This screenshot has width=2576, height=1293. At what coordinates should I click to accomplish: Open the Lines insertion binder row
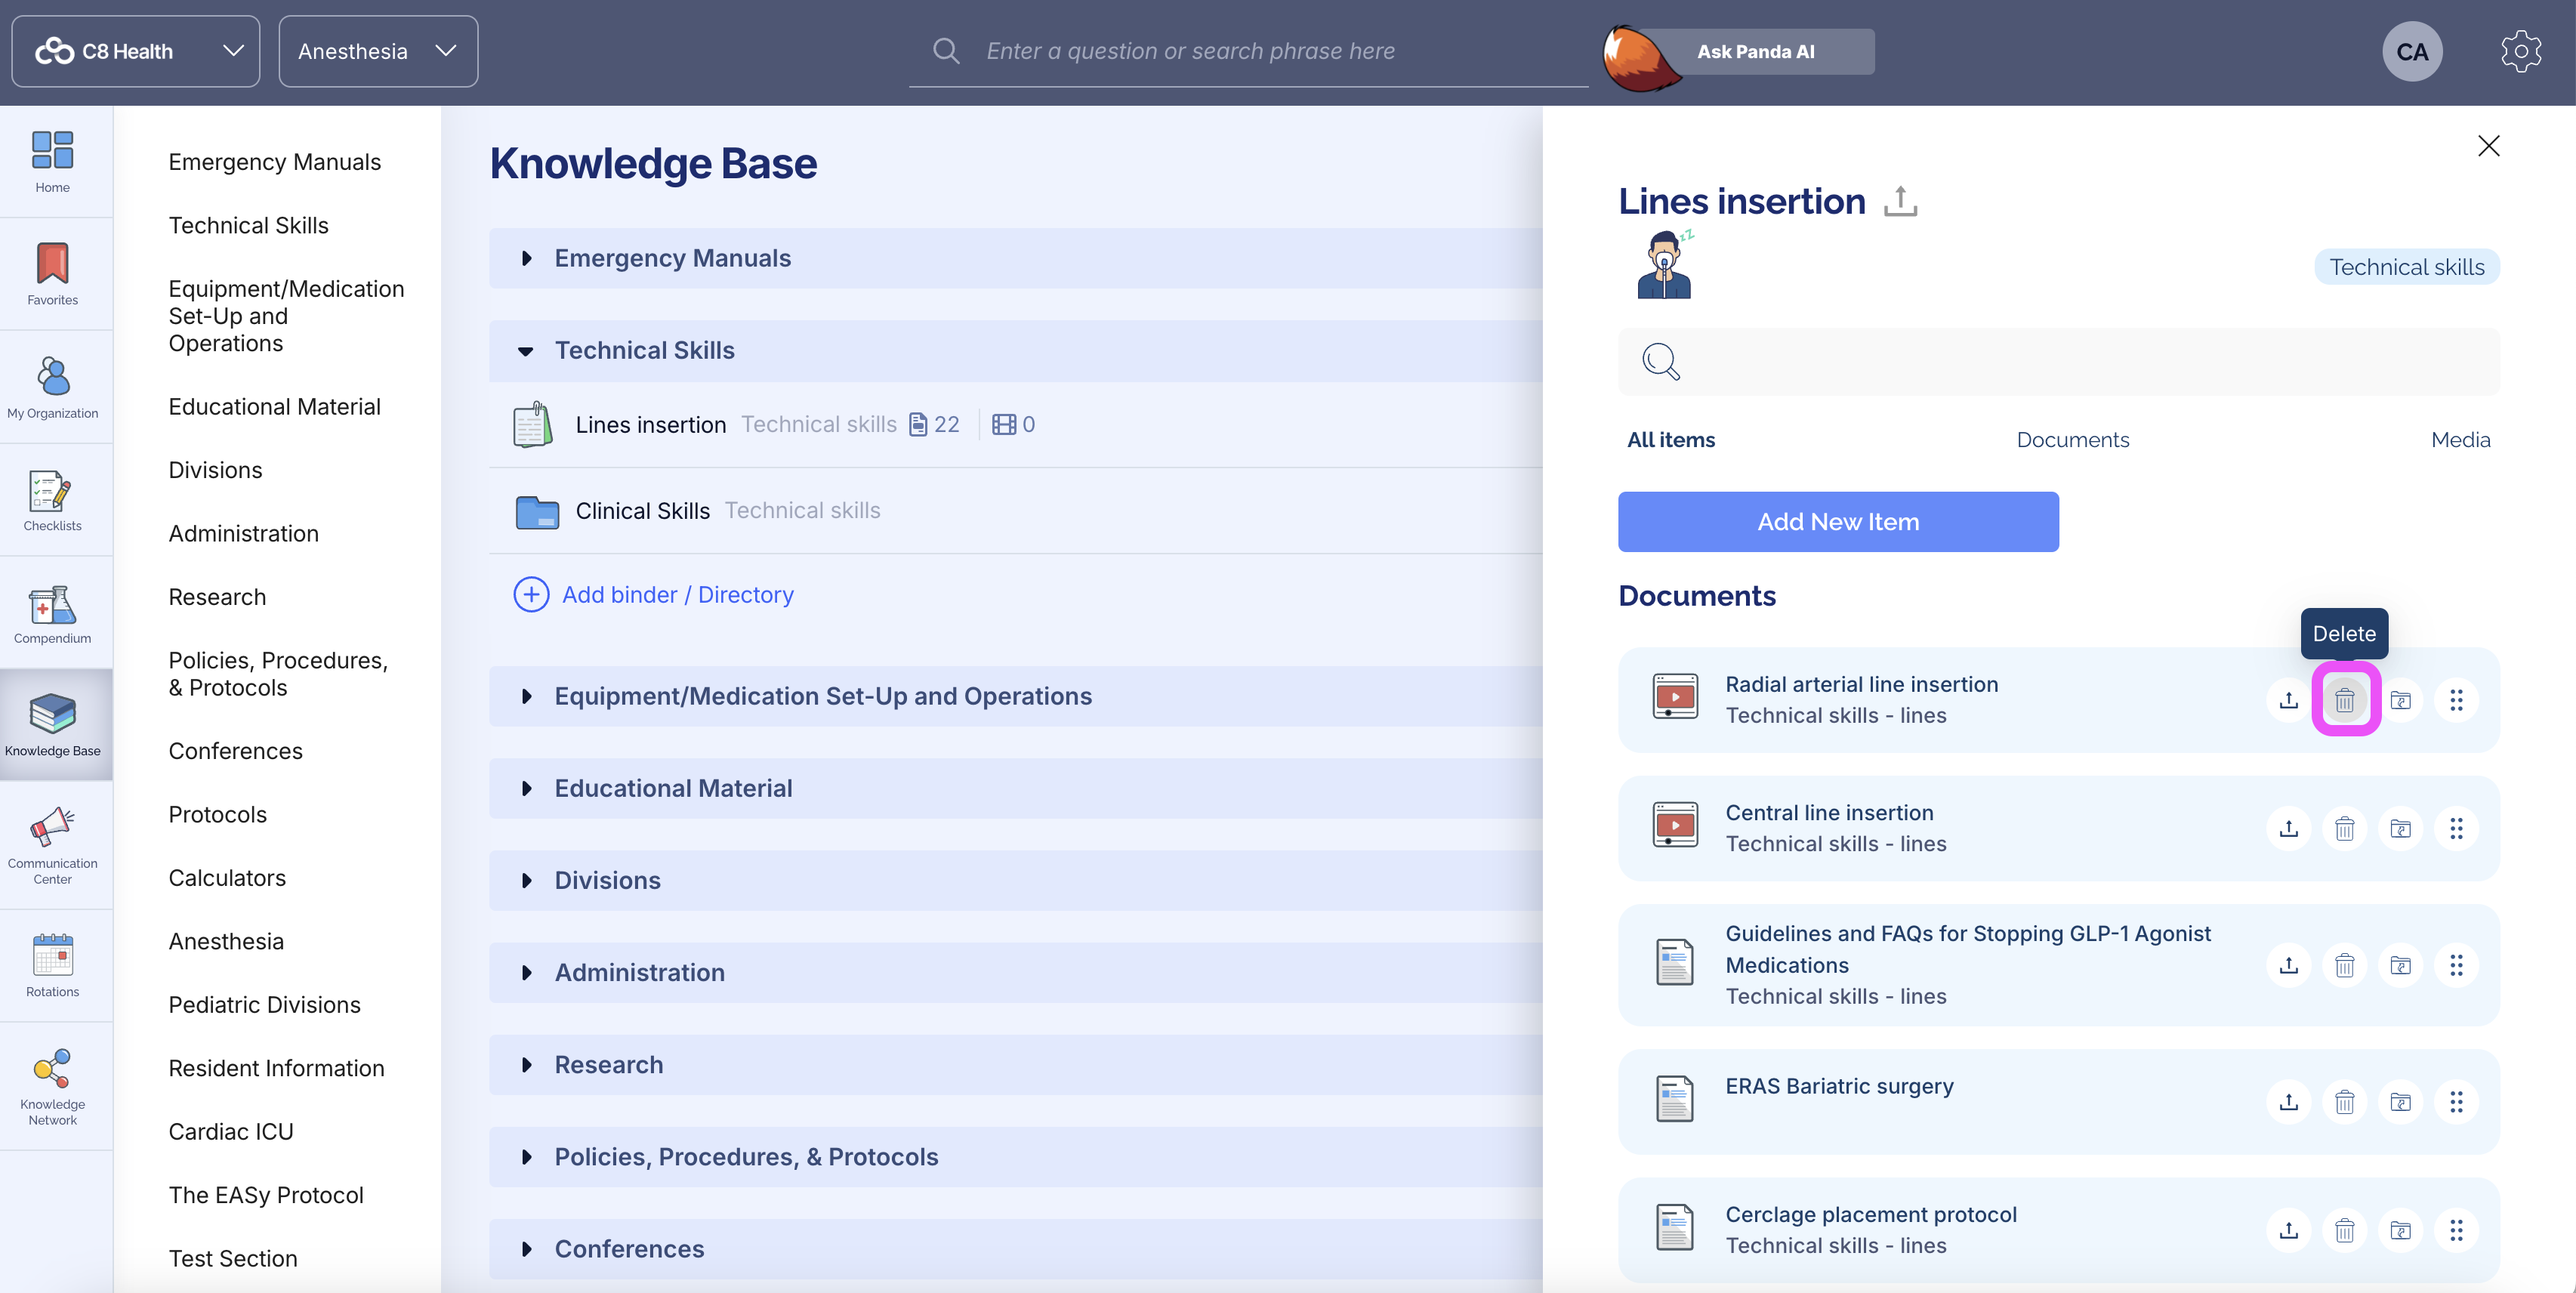[x=1015, y=424]
